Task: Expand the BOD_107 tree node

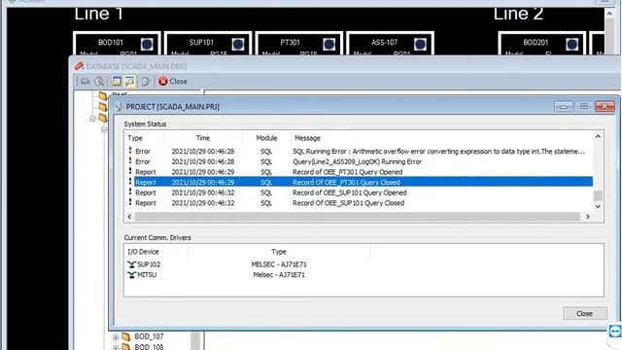Action: pyautogui.click(x=116, y=337)
